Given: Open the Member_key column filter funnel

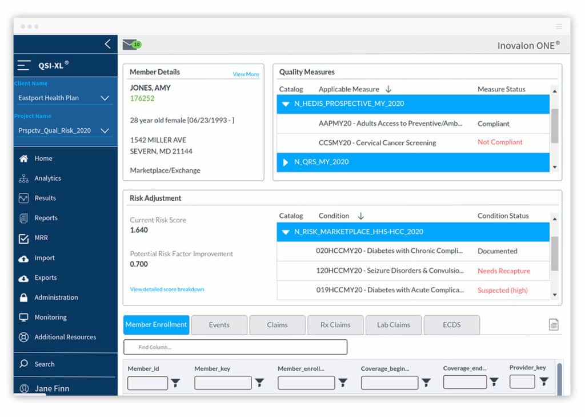Looking at the screenshot, I should [x=260, y=382].
